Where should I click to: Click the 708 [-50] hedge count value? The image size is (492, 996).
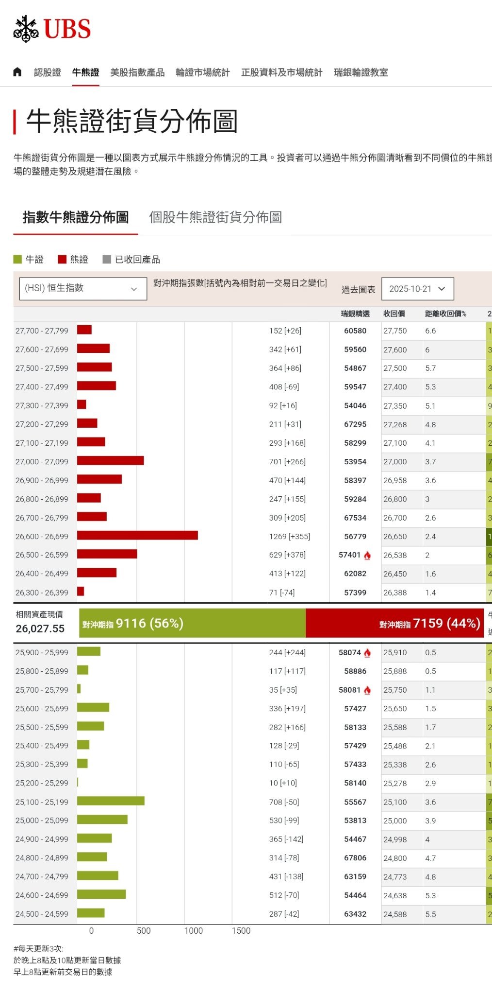coord(284,802)
